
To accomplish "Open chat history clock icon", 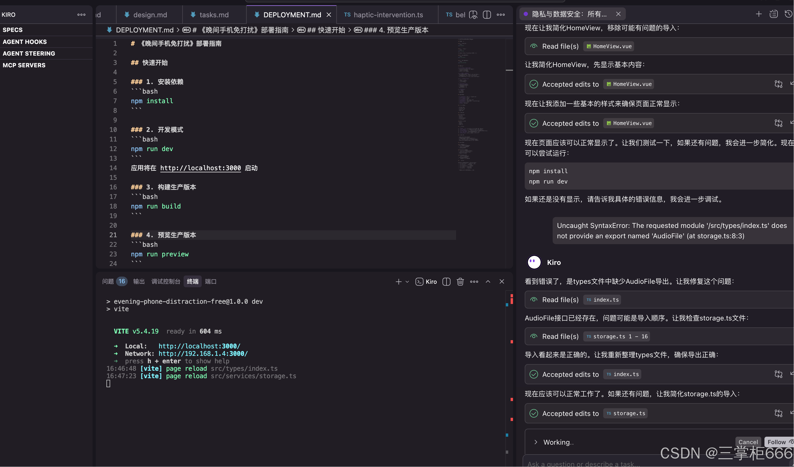I will tap(788, 14).
